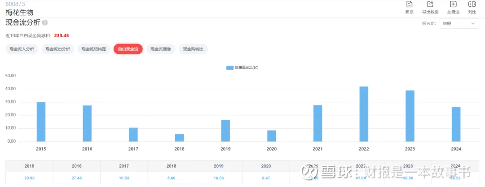The width and height of the screenshot is (485, 187).
Task: Click the stock code 600873
Action: coord(15,4)
